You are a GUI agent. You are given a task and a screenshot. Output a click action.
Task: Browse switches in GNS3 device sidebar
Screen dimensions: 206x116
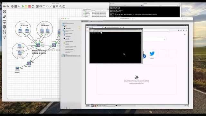[x=5, y=17]
